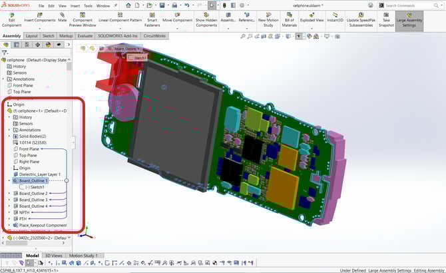Click the Edit Component tool
This screenshot has height=273, width=446.
click(x=11, y=20)
